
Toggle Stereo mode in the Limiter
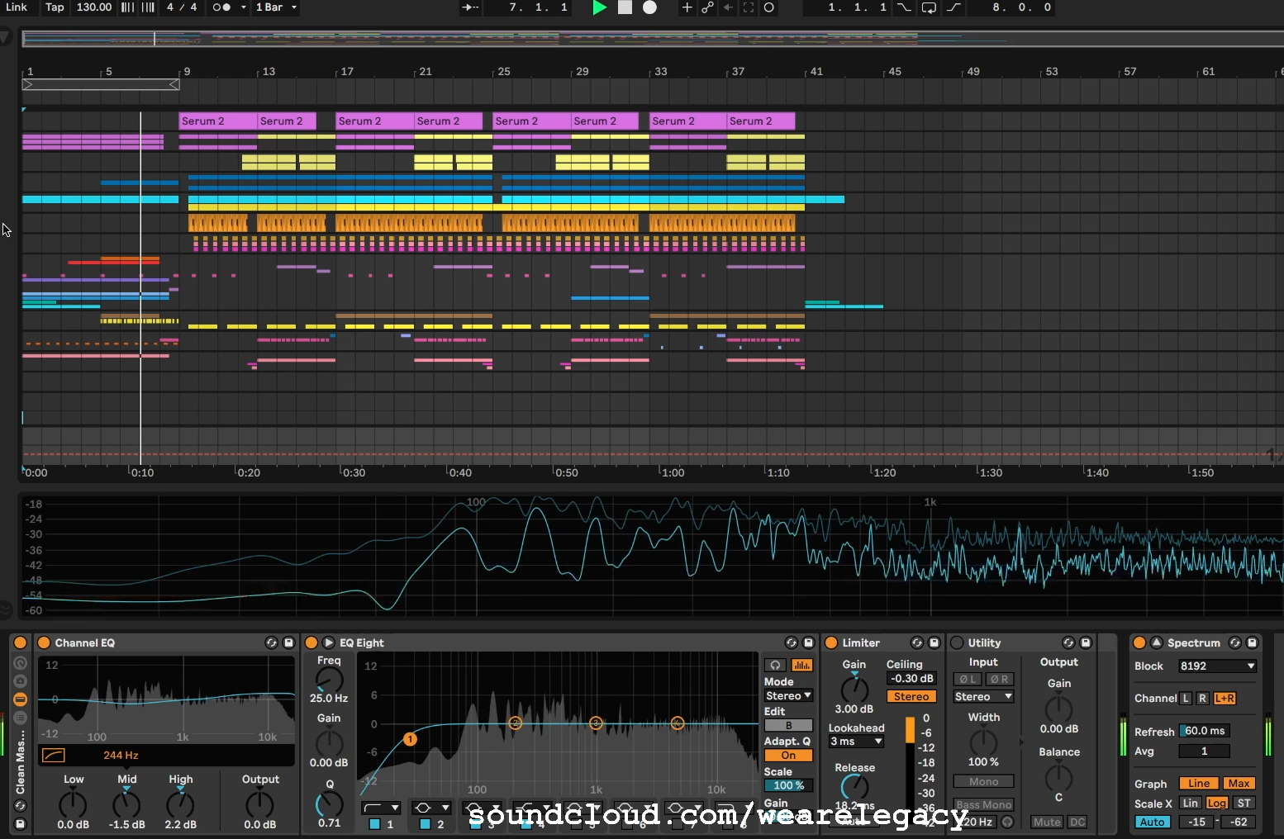pyautogui.click(x=911, y=696)
